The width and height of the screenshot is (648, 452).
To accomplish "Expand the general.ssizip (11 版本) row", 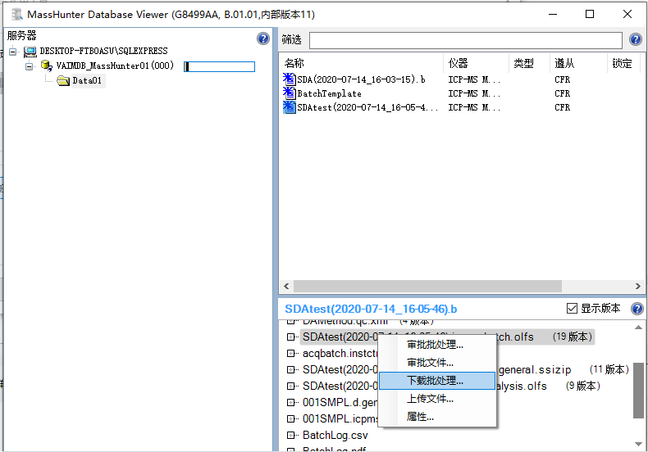I will (x=290, y=369).
